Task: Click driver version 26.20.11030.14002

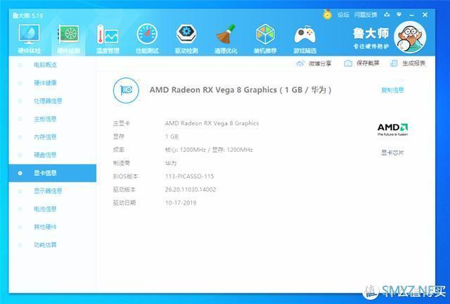Action: coord(191,189)
